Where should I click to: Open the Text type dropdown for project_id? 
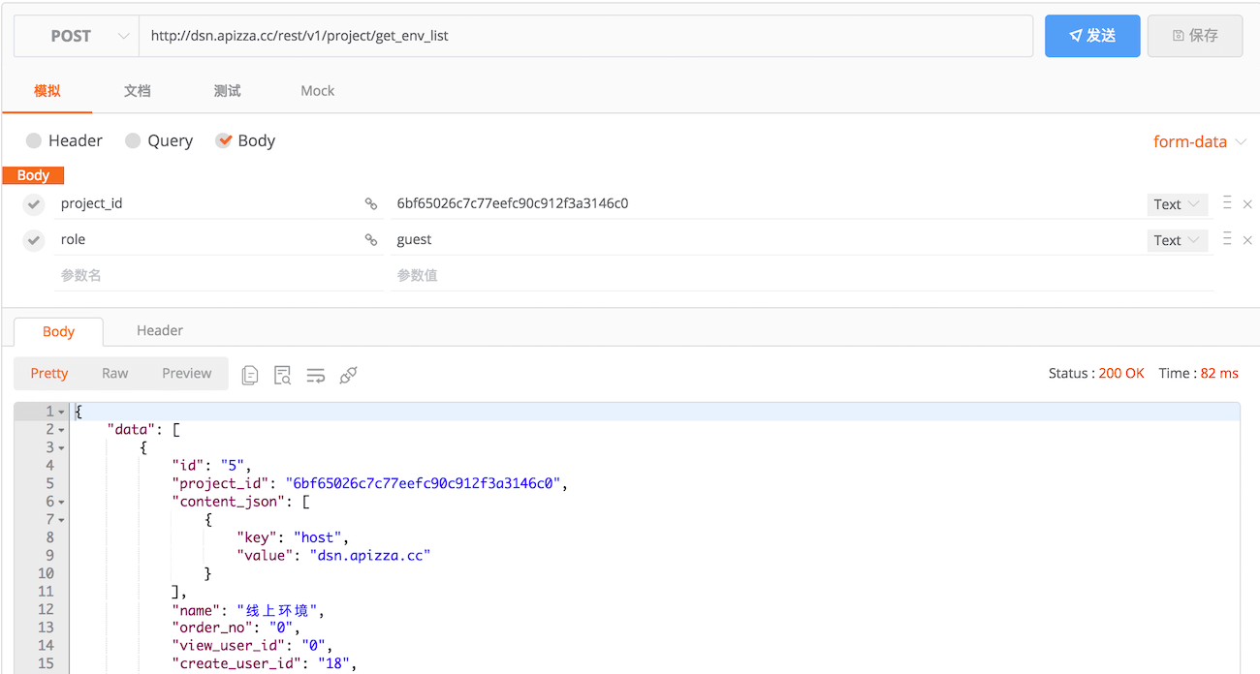(1177, 204)
